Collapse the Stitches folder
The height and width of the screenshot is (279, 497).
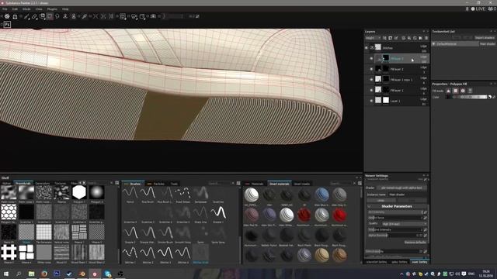372,48
